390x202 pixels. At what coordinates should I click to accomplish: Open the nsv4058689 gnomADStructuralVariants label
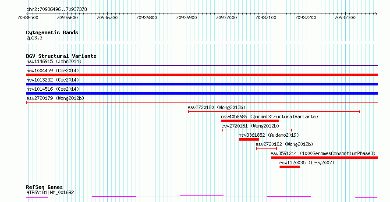pos(269,117)
